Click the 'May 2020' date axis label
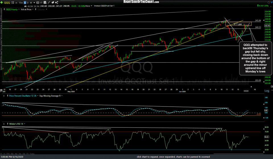Viewport: 273px width, 159px height. pyautogui.click(x=71, y=92)
